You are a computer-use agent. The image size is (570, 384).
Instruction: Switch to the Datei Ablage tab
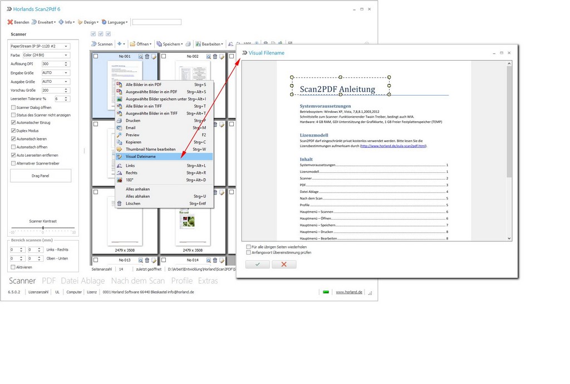[x=82, y=281]
